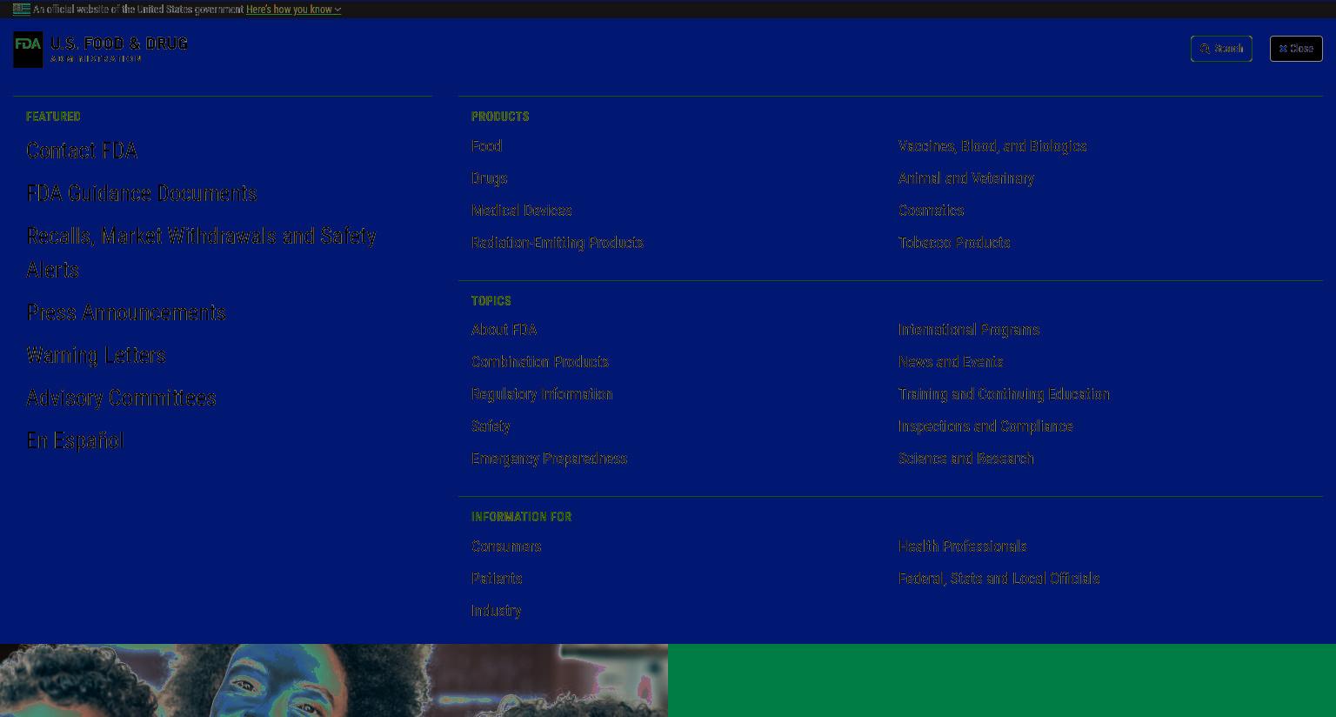The width and height of the screenshot is (1336, 717).
Task: Open Press Announcements
Action: click(126, 312)
